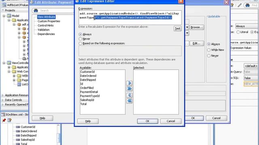Select Validation in Edit Attribute sidebar
259x145 pixels.
point(43,30)
